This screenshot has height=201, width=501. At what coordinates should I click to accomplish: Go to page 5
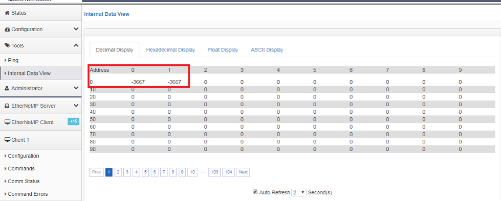[145, 172]
